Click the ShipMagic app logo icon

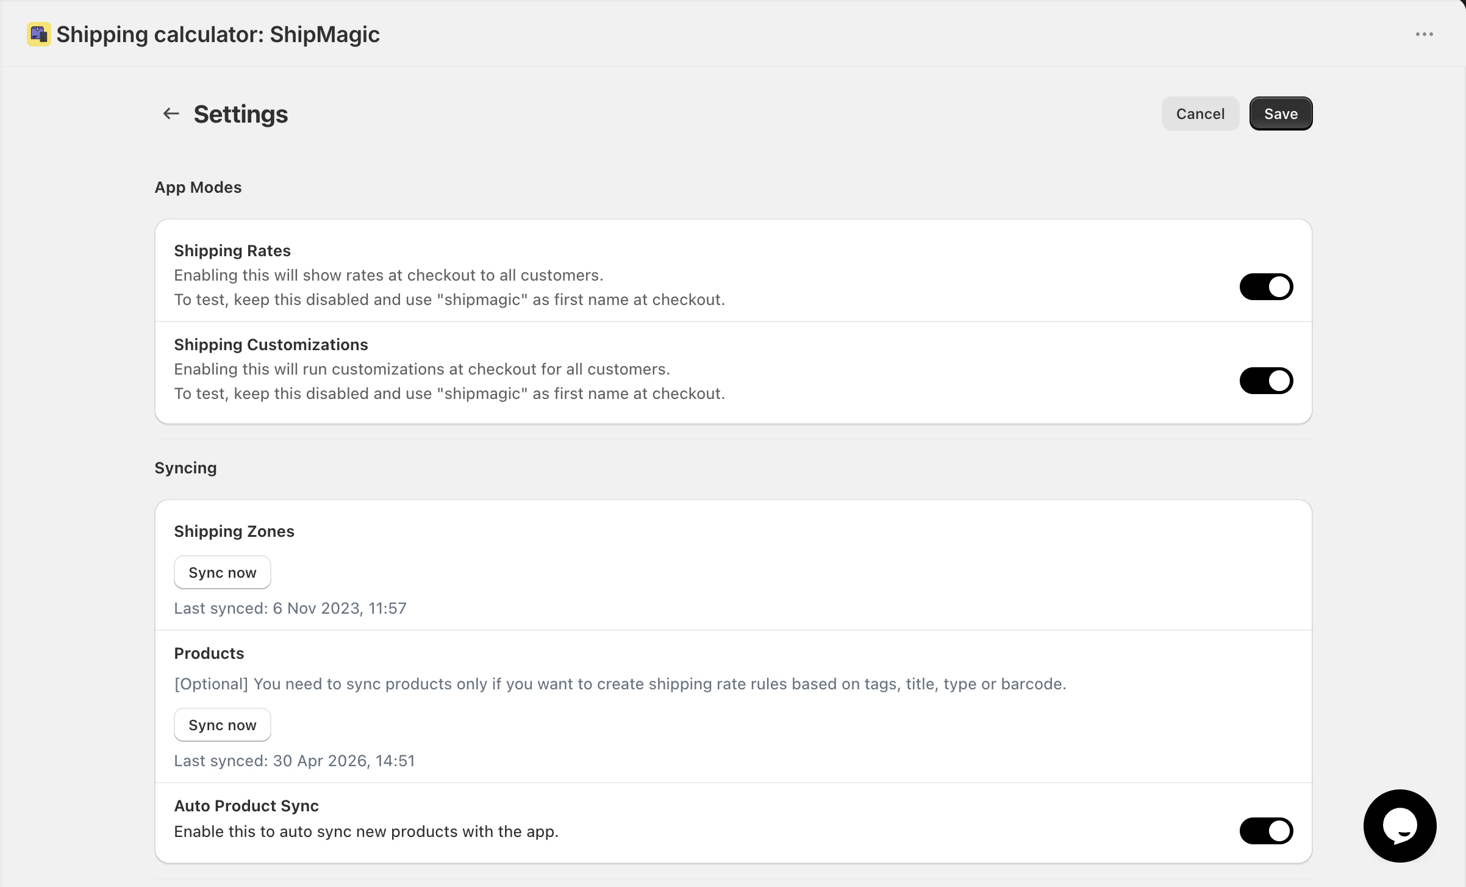[x=39, y=34]
